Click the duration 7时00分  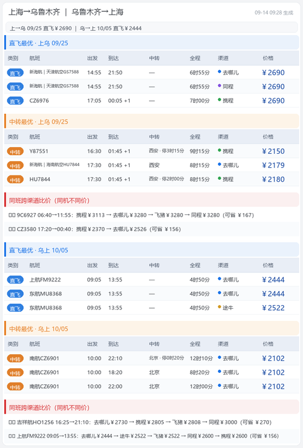tap(200, 101)
